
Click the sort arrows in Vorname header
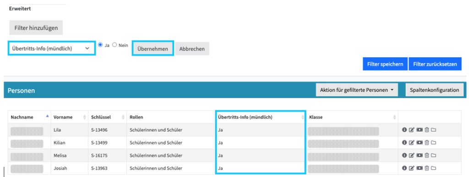[x=85, y=117]
